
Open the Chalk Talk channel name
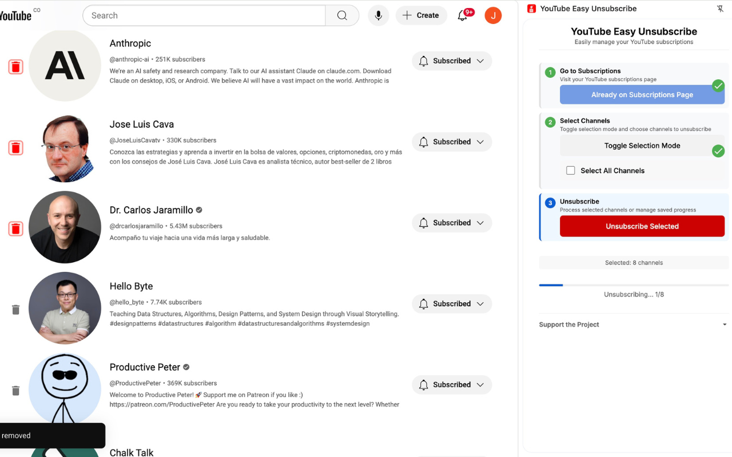pyautogui.click(x=132, y=452)
